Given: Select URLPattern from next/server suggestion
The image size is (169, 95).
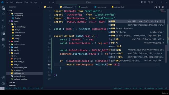Looking at the screenshot, I should tap(137, 32).
